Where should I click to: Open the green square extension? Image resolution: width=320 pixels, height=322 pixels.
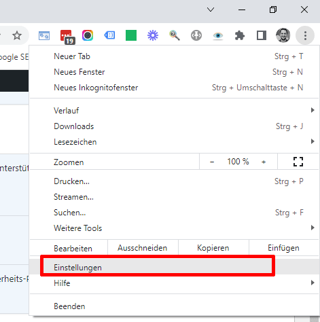coord(131,35)
